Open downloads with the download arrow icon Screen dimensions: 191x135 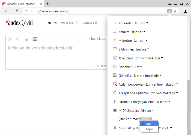(185, 11)
